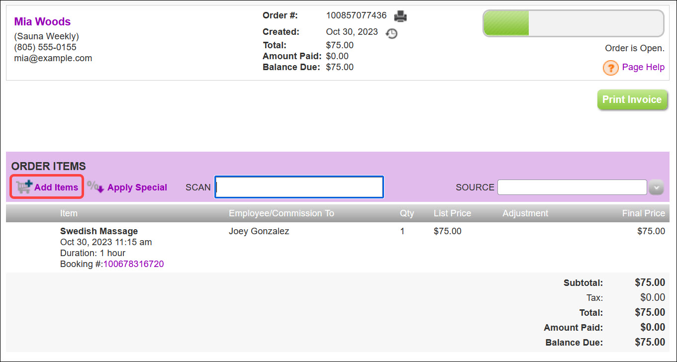The height and width of the screenshot is (362, 677).
Task: Open order history via the clock icon
Action: click(x=391, y=33)
